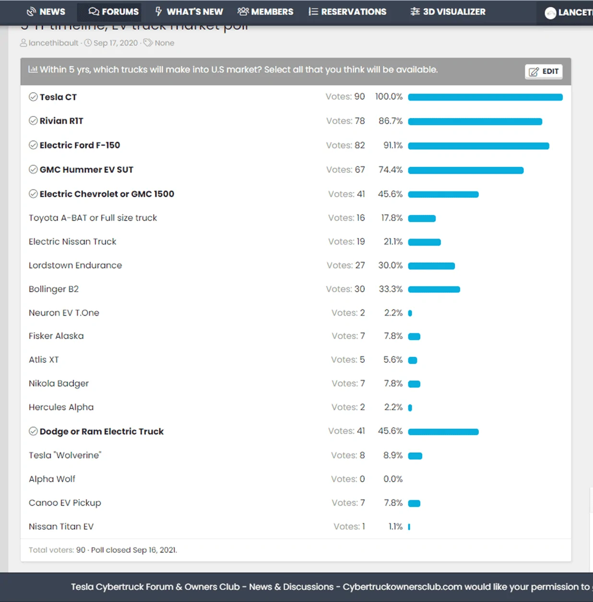Open the Reservations page
This screenshot has height=602, width=593.
(x=347, y=12)
